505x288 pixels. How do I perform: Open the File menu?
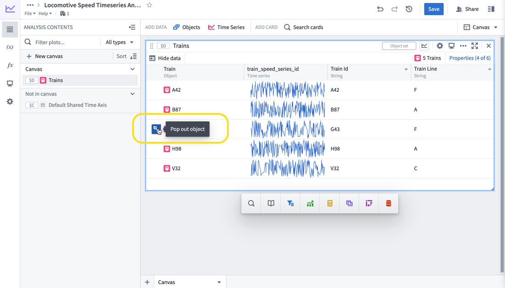click(30, 13)
